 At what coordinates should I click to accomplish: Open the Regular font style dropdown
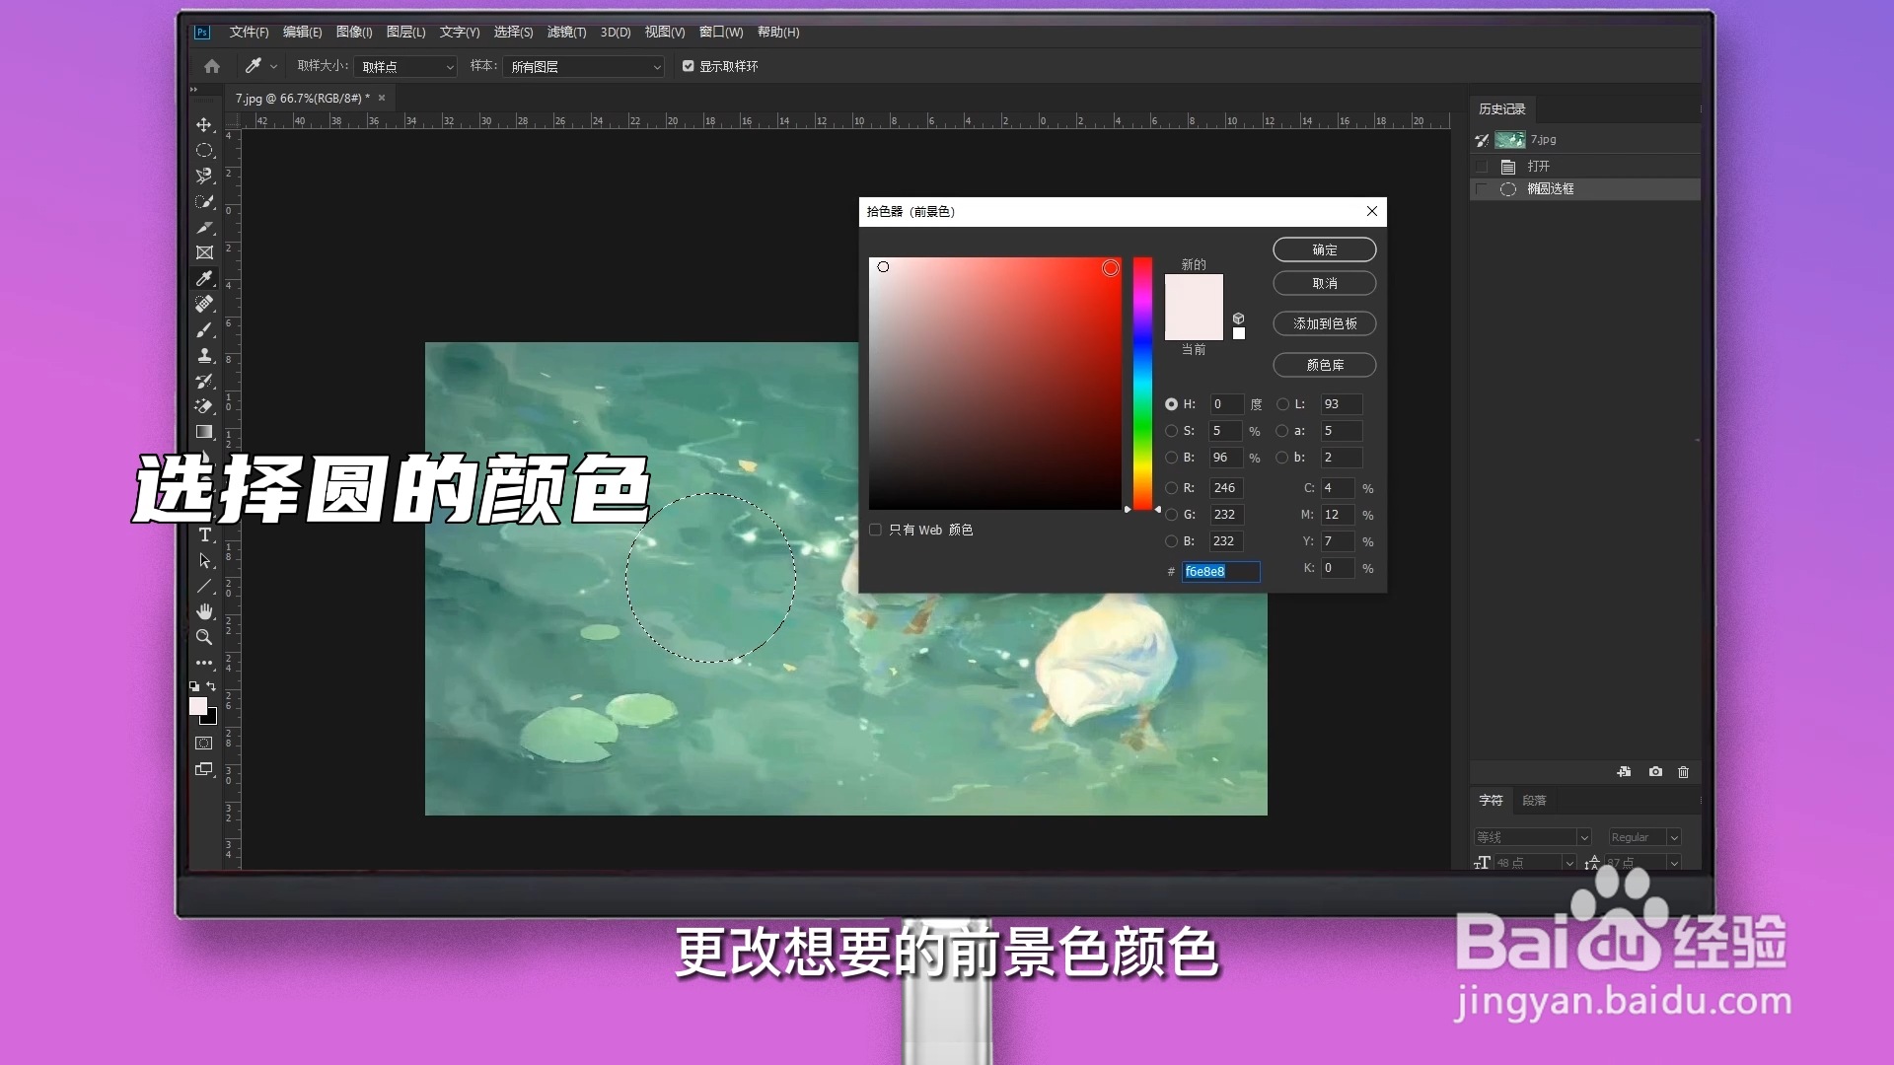pos(1644,837)
